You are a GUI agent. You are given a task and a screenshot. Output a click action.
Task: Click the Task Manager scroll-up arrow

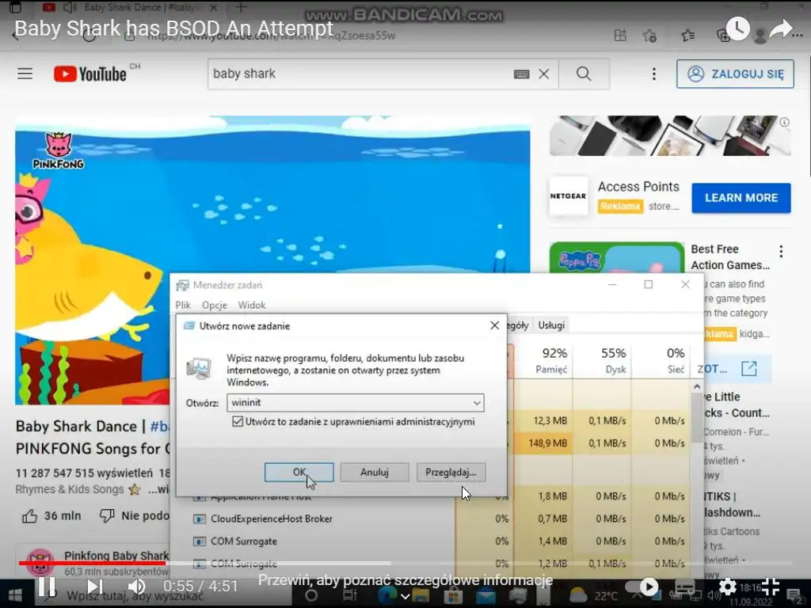click(x=697, y=386)
